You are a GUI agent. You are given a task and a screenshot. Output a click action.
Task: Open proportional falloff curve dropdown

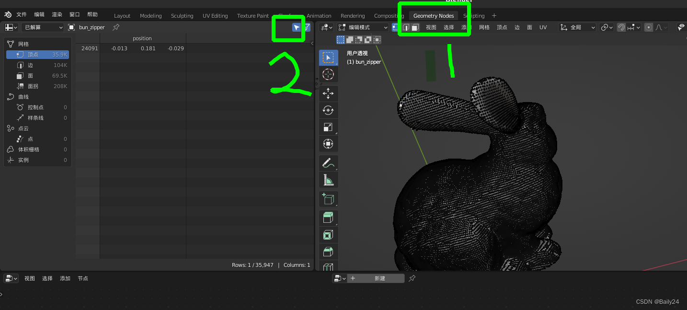[662, 27]
